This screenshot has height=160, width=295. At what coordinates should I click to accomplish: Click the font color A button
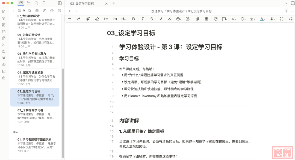(262, 19)
